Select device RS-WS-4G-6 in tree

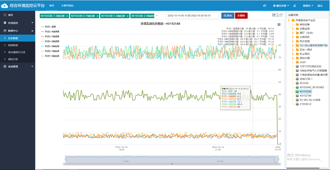click(x=310, y=100)
